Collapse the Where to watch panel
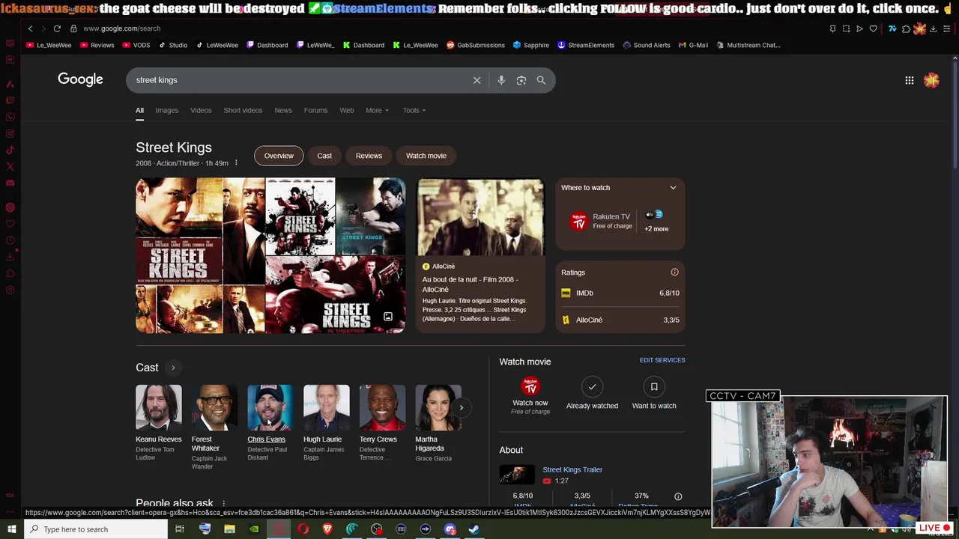959x539 pixels. point(673,188)
